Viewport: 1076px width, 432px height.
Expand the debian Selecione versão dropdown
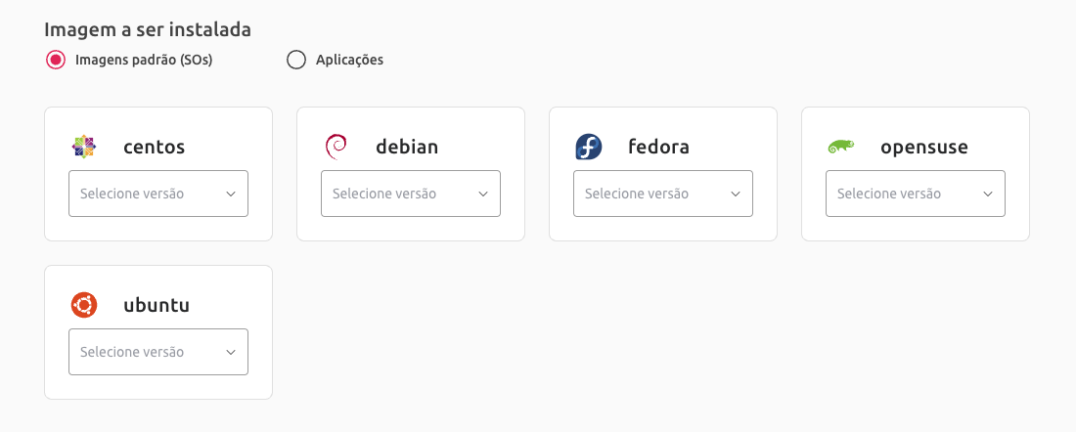(x=411, y=194)
